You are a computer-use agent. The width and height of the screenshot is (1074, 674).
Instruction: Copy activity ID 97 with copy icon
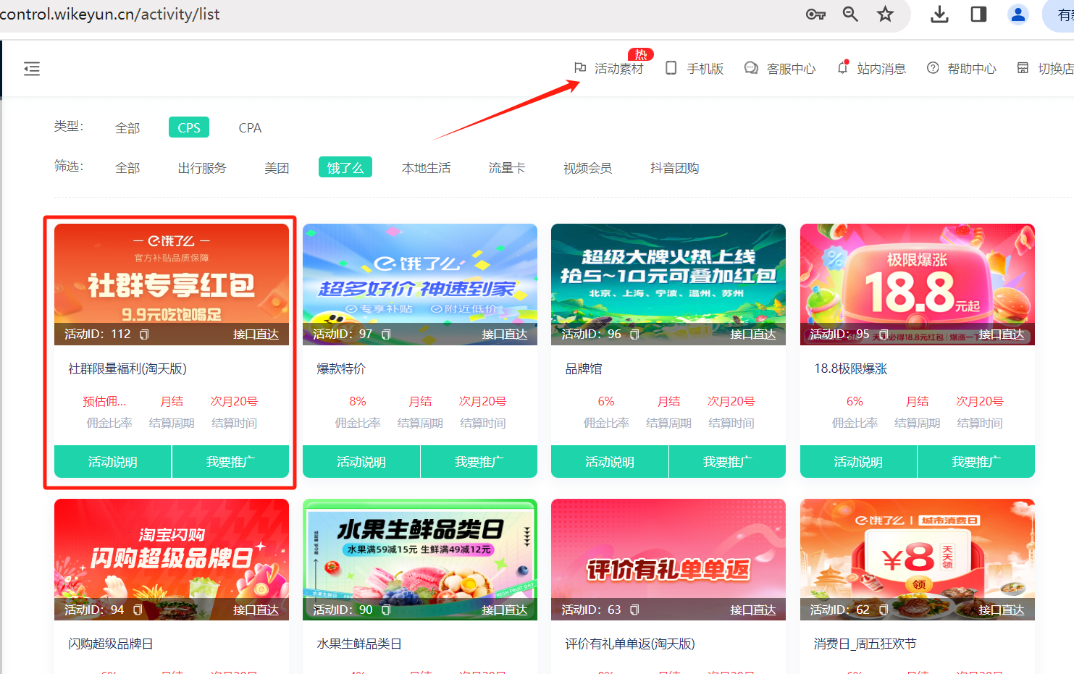click(386, 334)
